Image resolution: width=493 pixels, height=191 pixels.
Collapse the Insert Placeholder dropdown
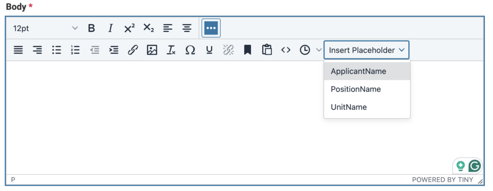click(366, 50)
